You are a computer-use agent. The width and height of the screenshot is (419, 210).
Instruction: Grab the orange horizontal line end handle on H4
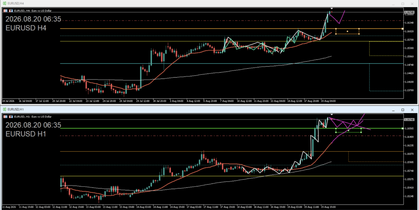403,29
